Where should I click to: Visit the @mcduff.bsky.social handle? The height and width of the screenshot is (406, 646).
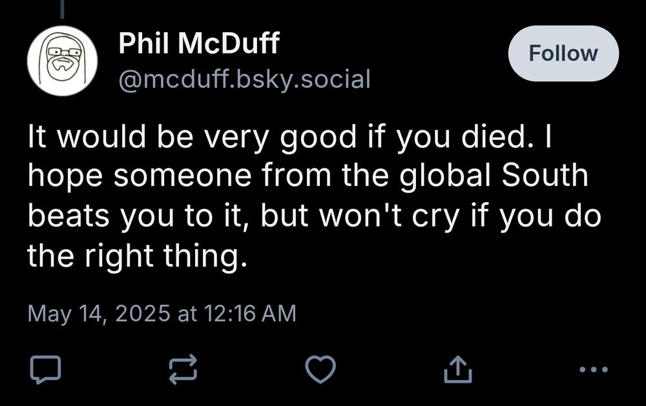point(244,79)
